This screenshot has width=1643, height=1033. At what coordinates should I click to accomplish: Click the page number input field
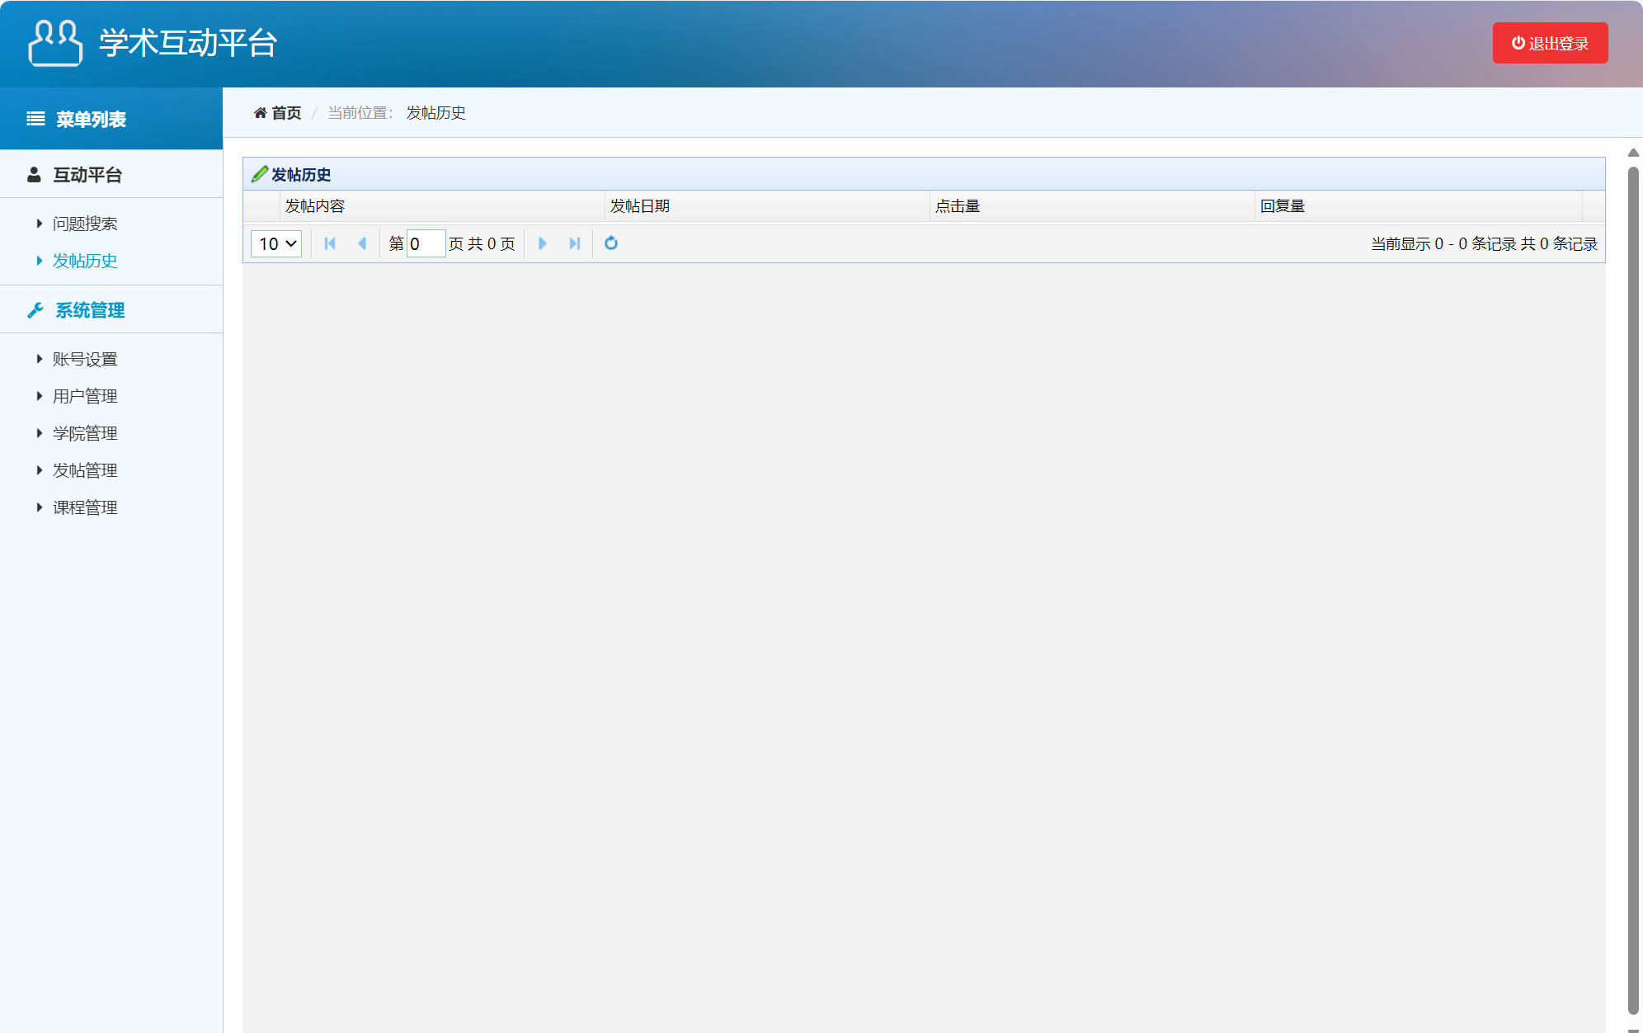click(426, 243)
